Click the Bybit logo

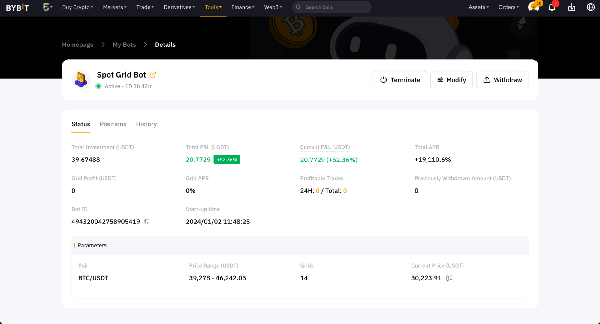point(17,7)
